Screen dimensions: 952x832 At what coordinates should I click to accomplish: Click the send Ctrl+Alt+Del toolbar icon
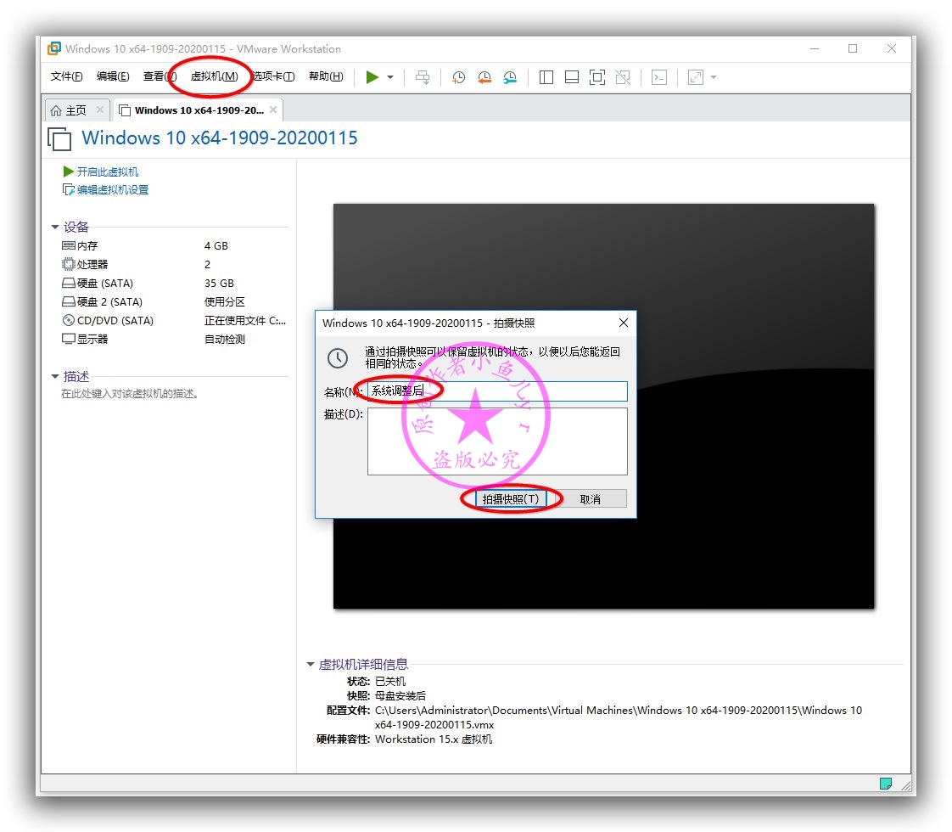tap(423, 77)
